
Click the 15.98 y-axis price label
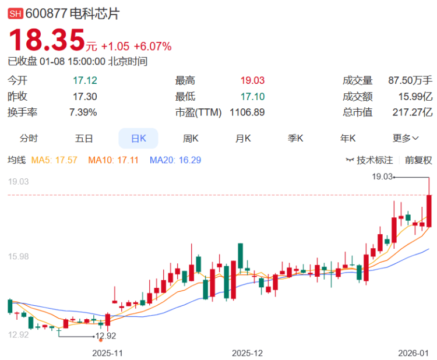19,256
